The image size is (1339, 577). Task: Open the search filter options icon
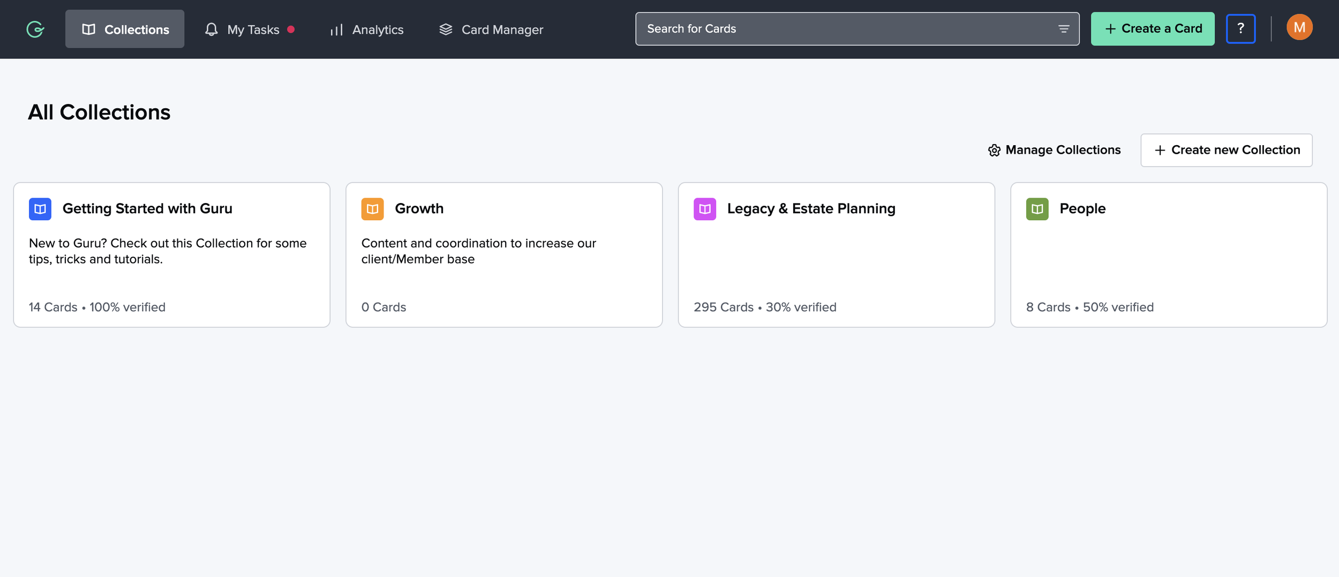pyautogui.click(x=1064, y=29)
